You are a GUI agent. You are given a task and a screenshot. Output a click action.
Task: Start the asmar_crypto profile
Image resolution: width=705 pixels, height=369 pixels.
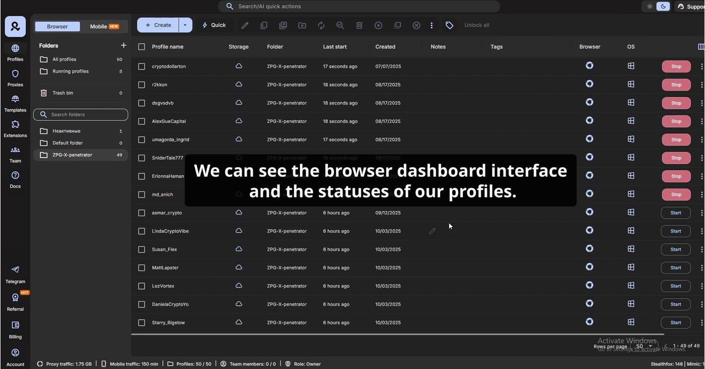pos(675,213)
